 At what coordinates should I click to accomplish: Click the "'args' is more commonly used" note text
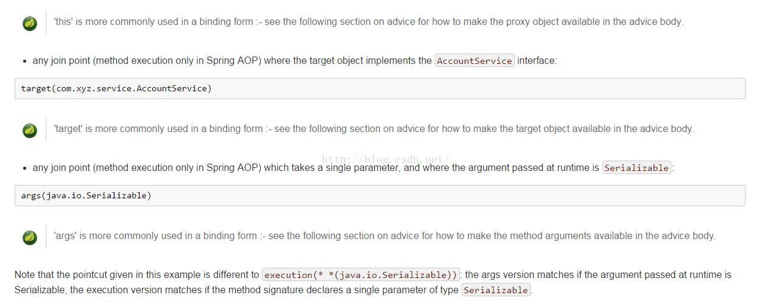385,236
